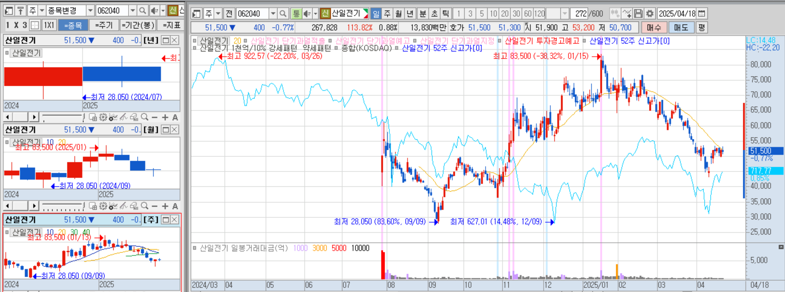Viewport: 785px width, 292px height.
Task: Click the greyed candle-add icon after 272/600
Action: coord(614,14)
